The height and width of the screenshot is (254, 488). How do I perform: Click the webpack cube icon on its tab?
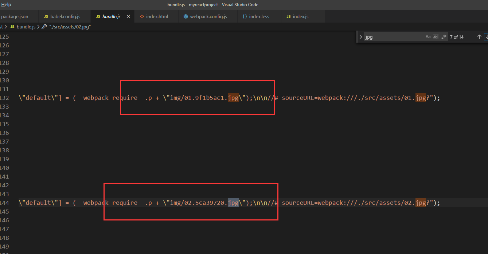tap(186, 17)
